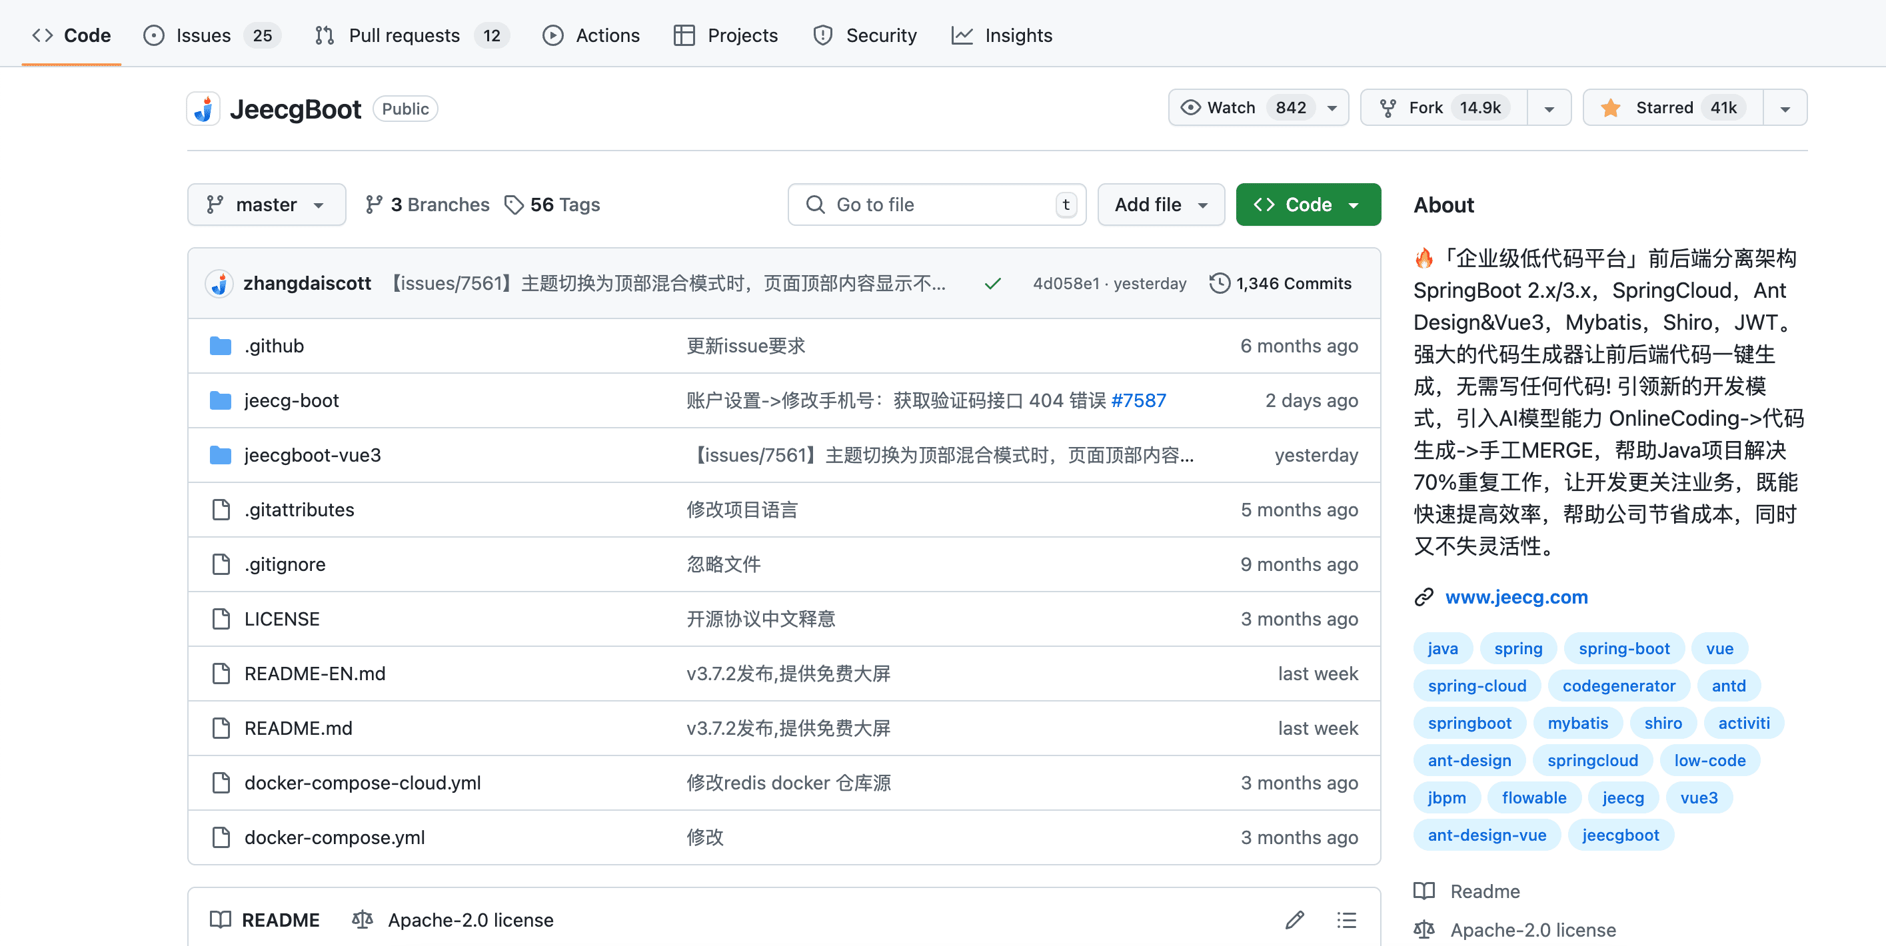The height and width of the screenshot is (946, 1886).
Task: Open the www.jeecg.com website link
Action: click(x=1516, y=596)
